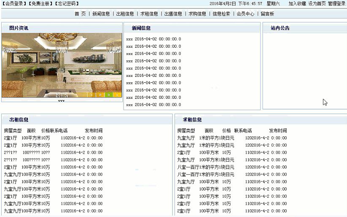Open first 八室一百厅 row in 求租信息

(x=232, y=167)
